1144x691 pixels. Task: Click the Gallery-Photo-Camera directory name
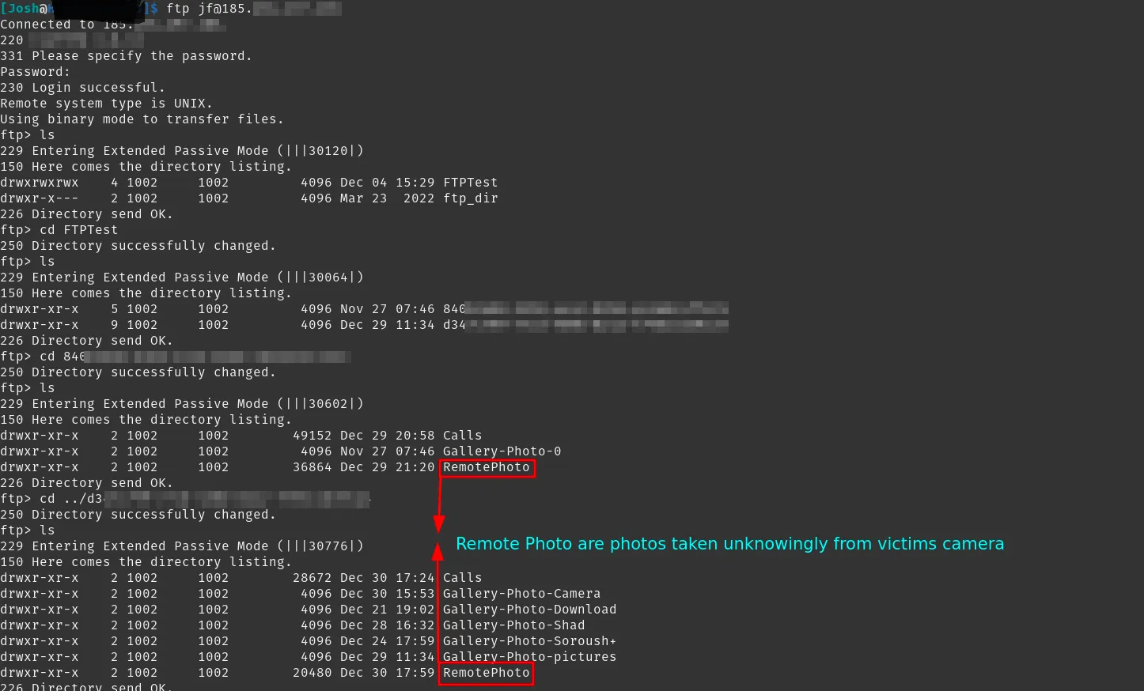click(x=521, y=594)
